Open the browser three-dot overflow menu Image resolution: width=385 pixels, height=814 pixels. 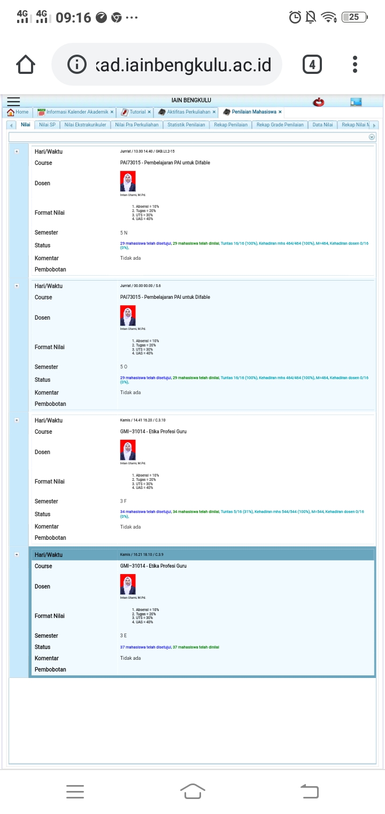(355, 65)
